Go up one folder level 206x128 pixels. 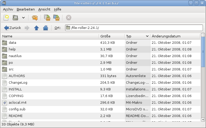click(x=36, y=28)
